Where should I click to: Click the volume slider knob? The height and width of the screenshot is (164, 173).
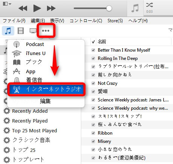point(109,8)
